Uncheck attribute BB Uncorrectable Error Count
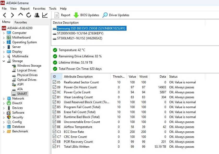The width and height of the screenshot is (219, 154). 55,121
